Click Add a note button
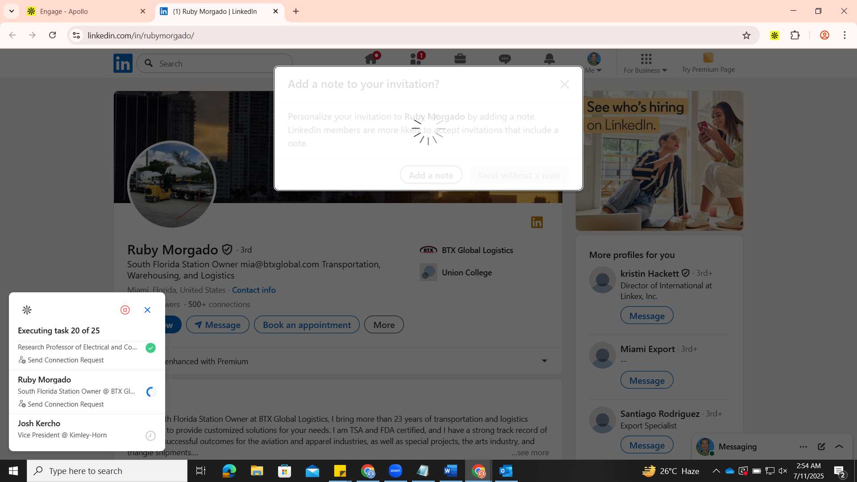857x482 pixels. tap(431, 175)
